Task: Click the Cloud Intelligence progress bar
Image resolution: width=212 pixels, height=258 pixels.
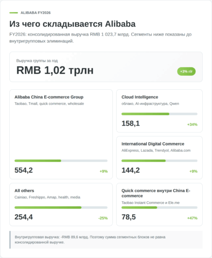Action: pos(160,114)
